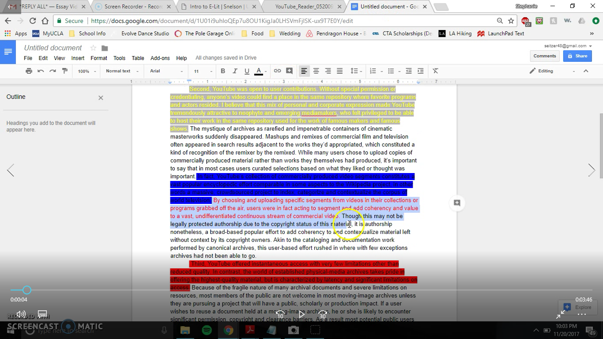
Task: Go to the next item arrow
Action: (592, 170)
